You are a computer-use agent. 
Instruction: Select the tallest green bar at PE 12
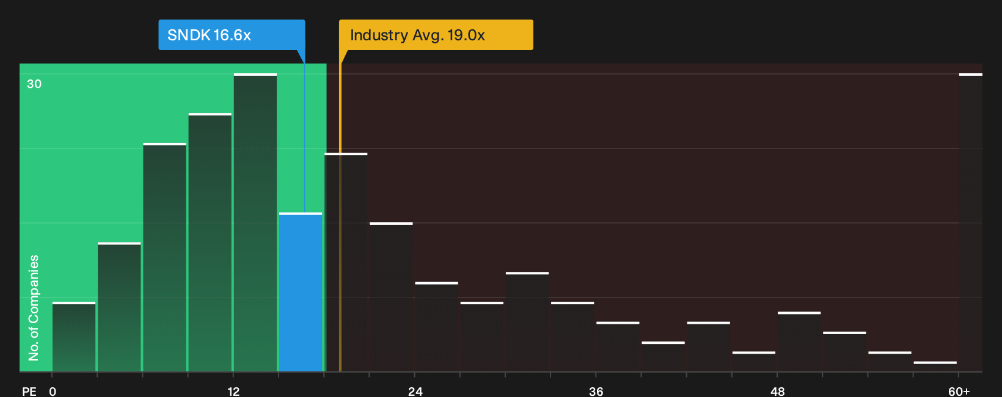255,222
